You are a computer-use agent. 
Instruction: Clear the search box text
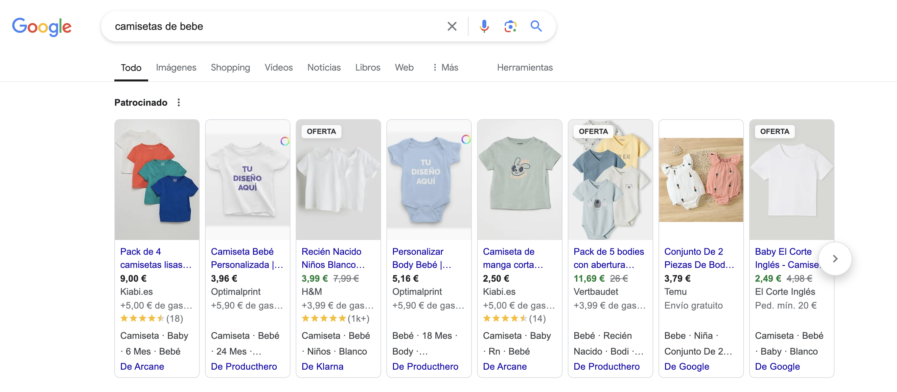pos(452,26)
